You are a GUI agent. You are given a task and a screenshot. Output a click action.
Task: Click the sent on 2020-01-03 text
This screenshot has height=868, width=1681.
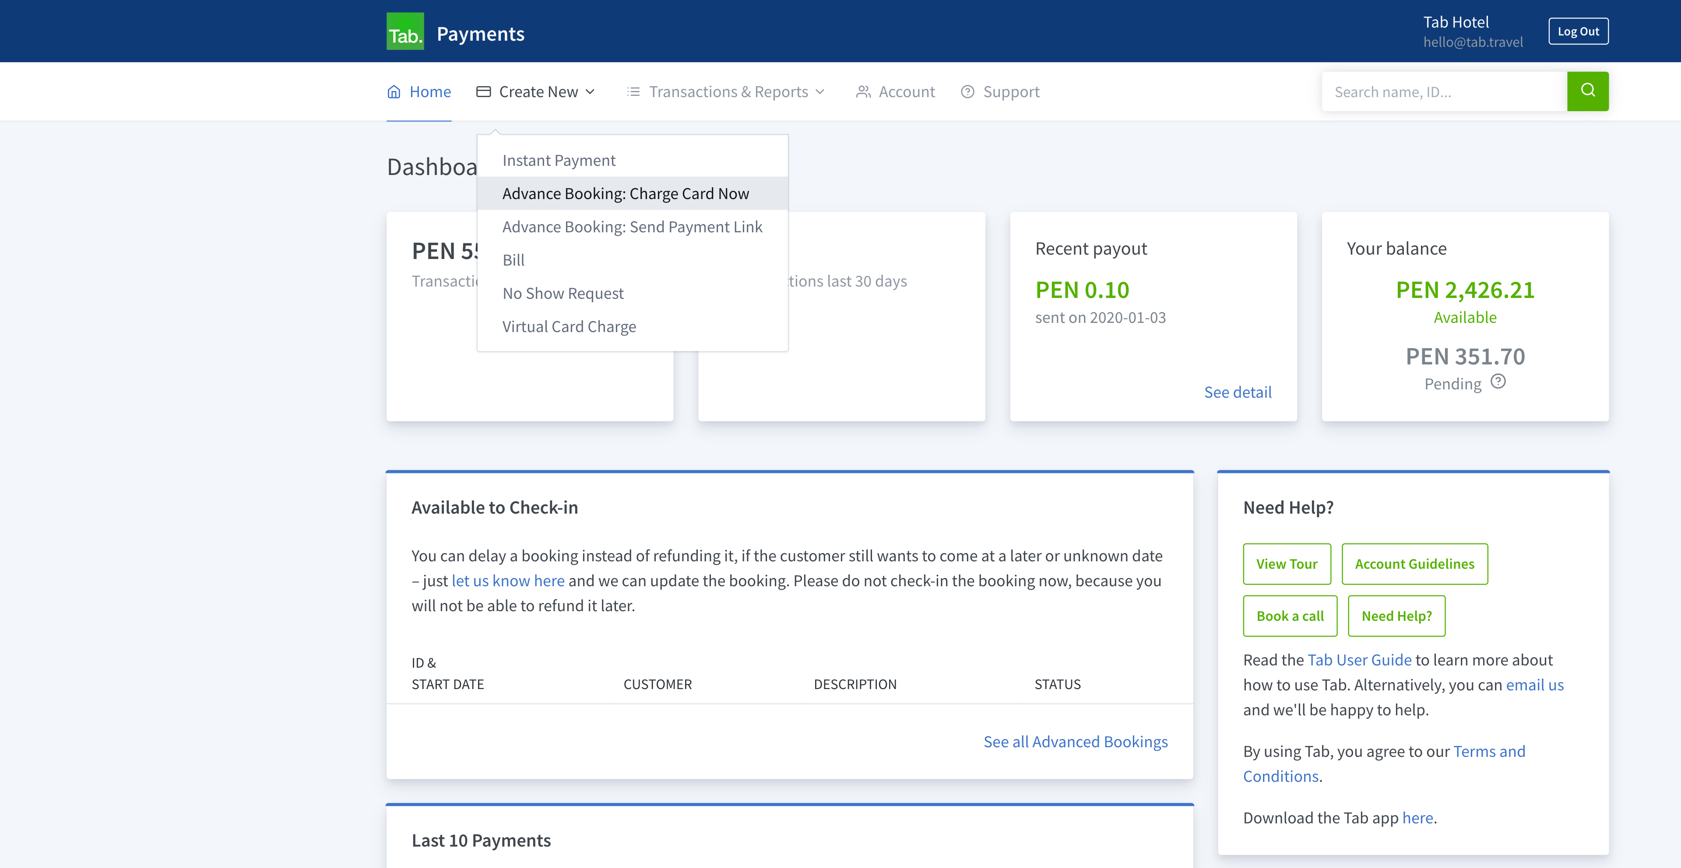(1100, 318)
